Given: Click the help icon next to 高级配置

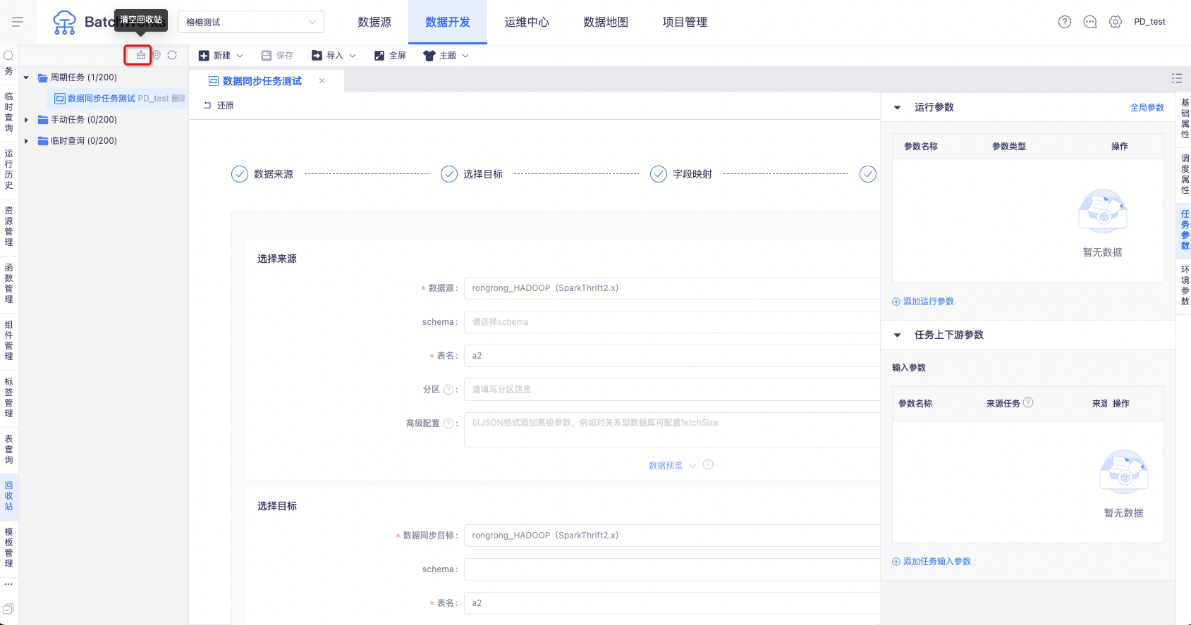Looking at the screenshot, I should [x=448, y=423].
